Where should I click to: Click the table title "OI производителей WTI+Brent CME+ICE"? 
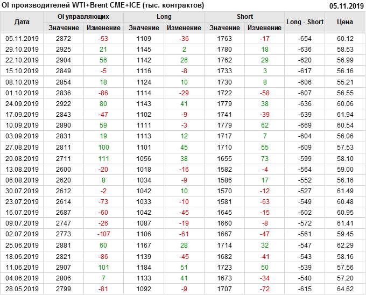[103, 5]
